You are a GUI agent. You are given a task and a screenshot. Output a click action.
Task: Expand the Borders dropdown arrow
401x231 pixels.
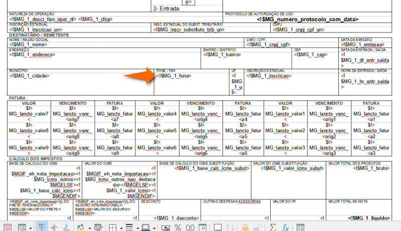(121, 227)
